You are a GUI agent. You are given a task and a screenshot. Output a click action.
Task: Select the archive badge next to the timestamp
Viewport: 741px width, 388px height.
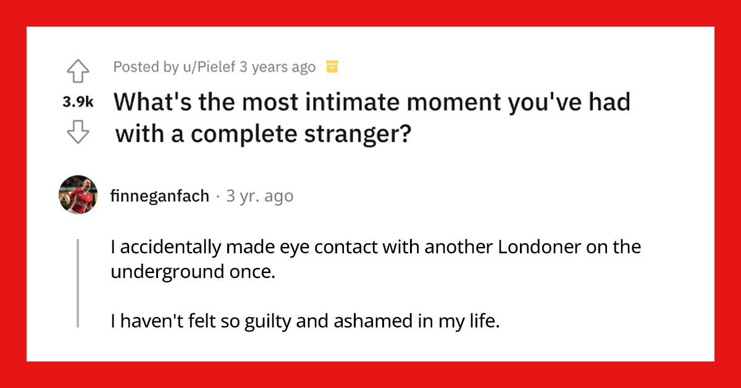332,66
